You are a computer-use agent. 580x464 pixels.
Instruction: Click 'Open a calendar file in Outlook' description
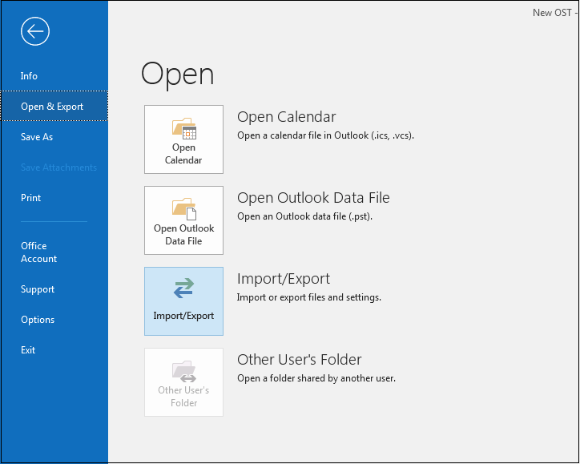click(325, 135)
